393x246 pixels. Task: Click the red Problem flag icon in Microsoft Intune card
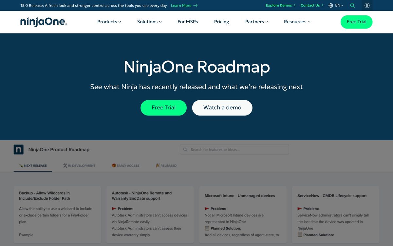coord(207,209)
